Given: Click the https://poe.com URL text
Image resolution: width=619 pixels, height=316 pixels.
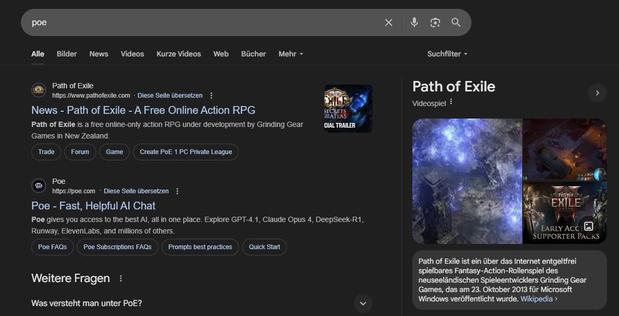Looking at the screenshot, I should click(x=74, y=191).
